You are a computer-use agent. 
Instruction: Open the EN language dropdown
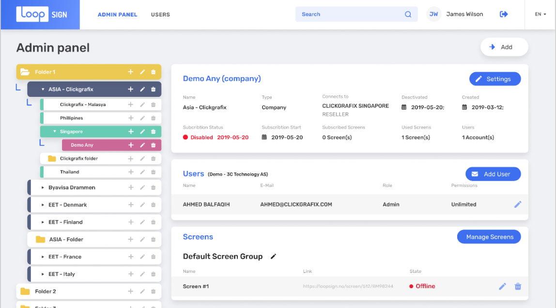(540, 15)
